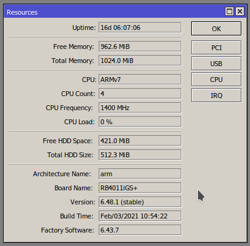Click the CPU Load field showing 0 %
The image size is (250, 246).
[140, 122]
